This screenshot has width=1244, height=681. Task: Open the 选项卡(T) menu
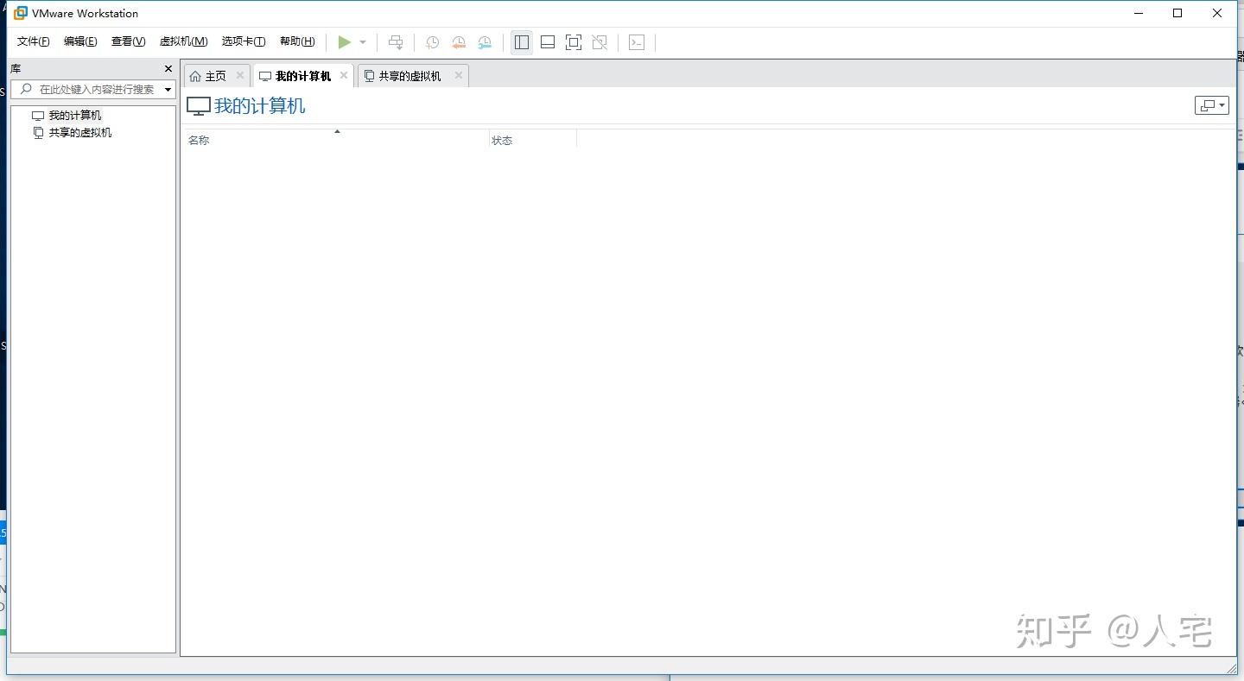click(x=244, y=41)
